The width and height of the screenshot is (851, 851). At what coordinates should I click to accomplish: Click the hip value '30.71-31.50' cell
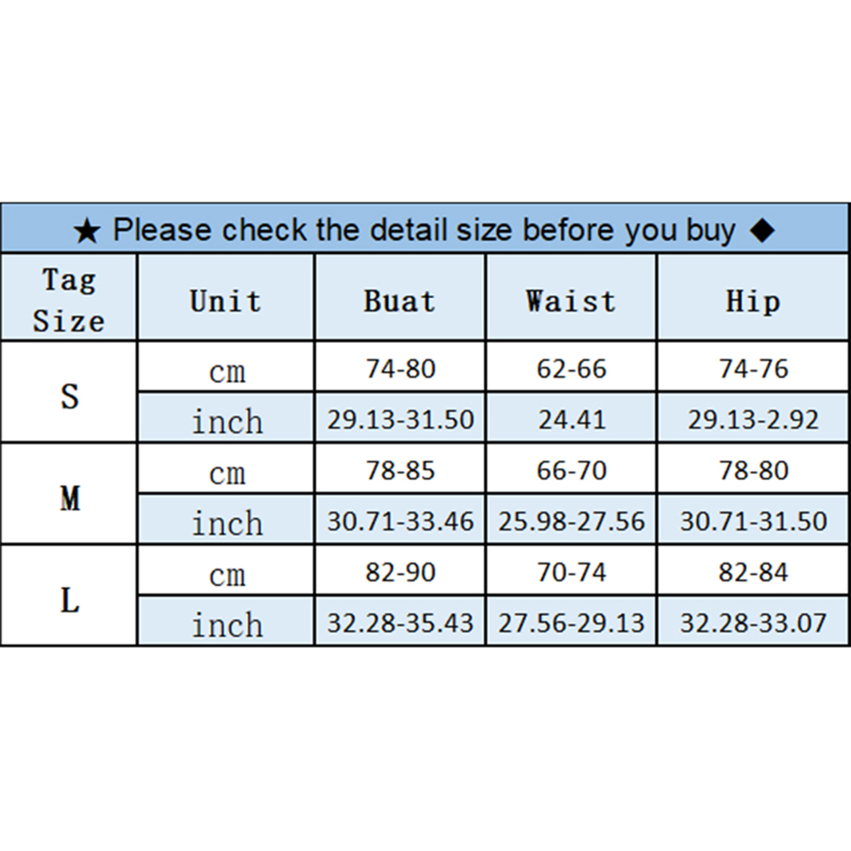[x=752, y=521]
